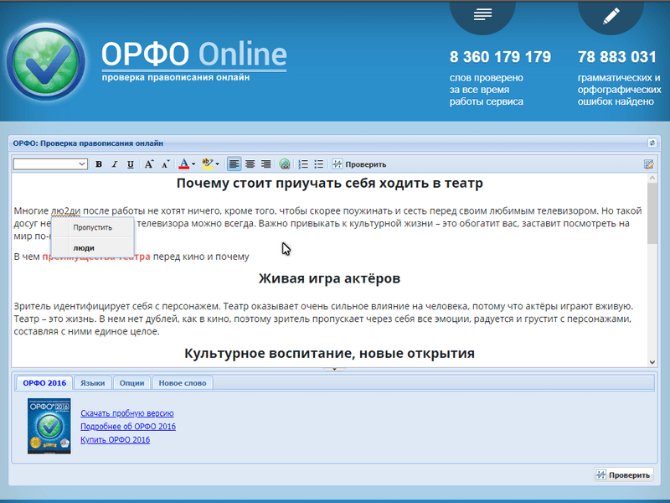670x503 pixels.
Task: Click the ОРФО 2016 product box image
Action: pos(49,426)
